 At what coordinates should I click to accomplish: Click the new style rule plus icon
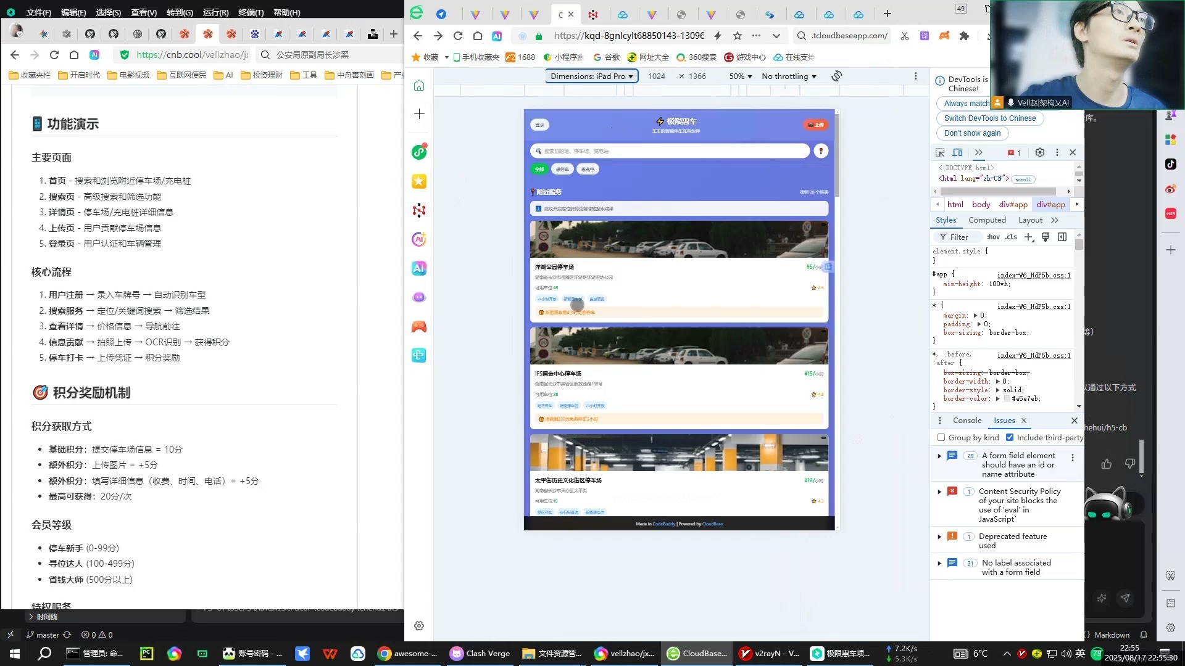pyautogui.click(x=1028, y=237)
